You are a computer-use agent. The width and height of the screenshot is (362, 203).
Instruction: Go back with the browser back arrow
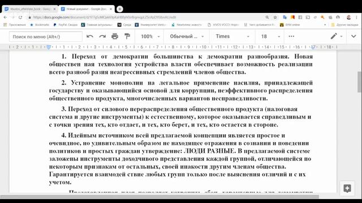point(5,17)
